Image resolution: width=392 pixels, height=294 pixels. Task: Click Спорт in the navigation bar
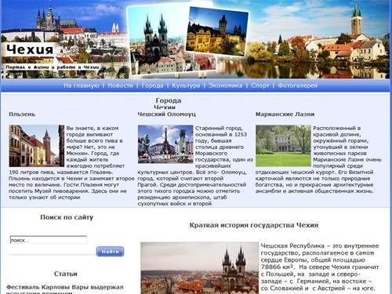260,85
